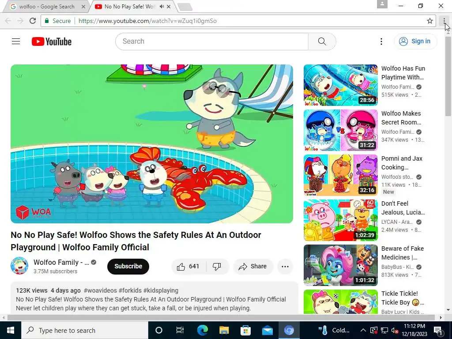Open Windows Start menu

11,330
